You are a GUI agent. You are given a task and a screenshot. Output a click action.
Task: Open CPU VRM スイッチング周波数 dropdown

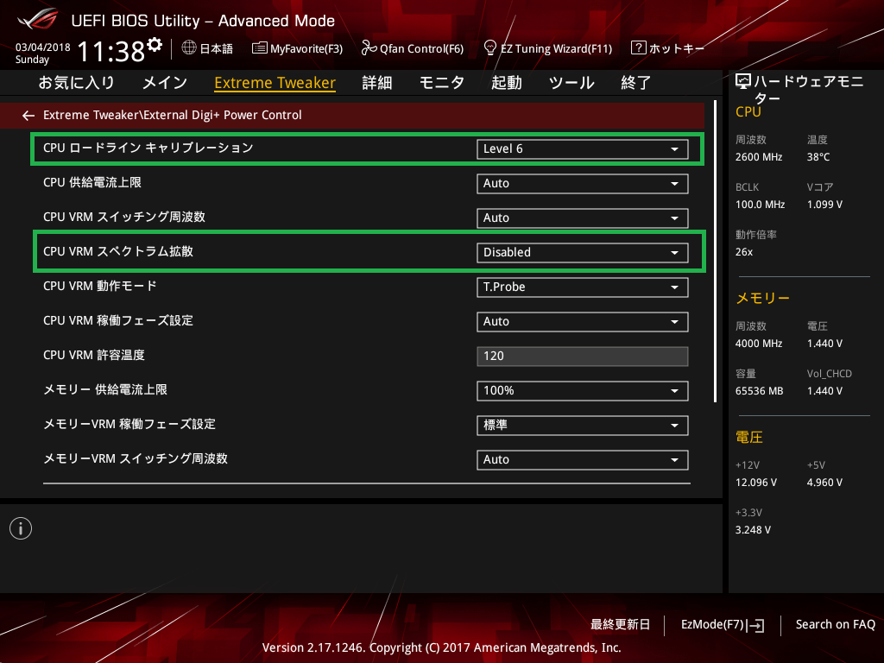pos(583,218)
